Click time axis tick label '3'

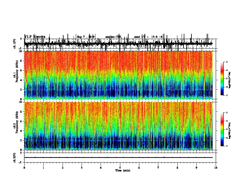click(82, 168)
